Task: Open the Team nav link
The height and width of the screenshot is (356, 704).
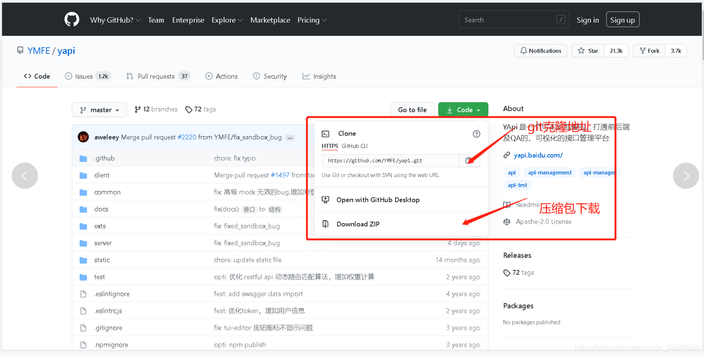Action: tap(156, 20)
